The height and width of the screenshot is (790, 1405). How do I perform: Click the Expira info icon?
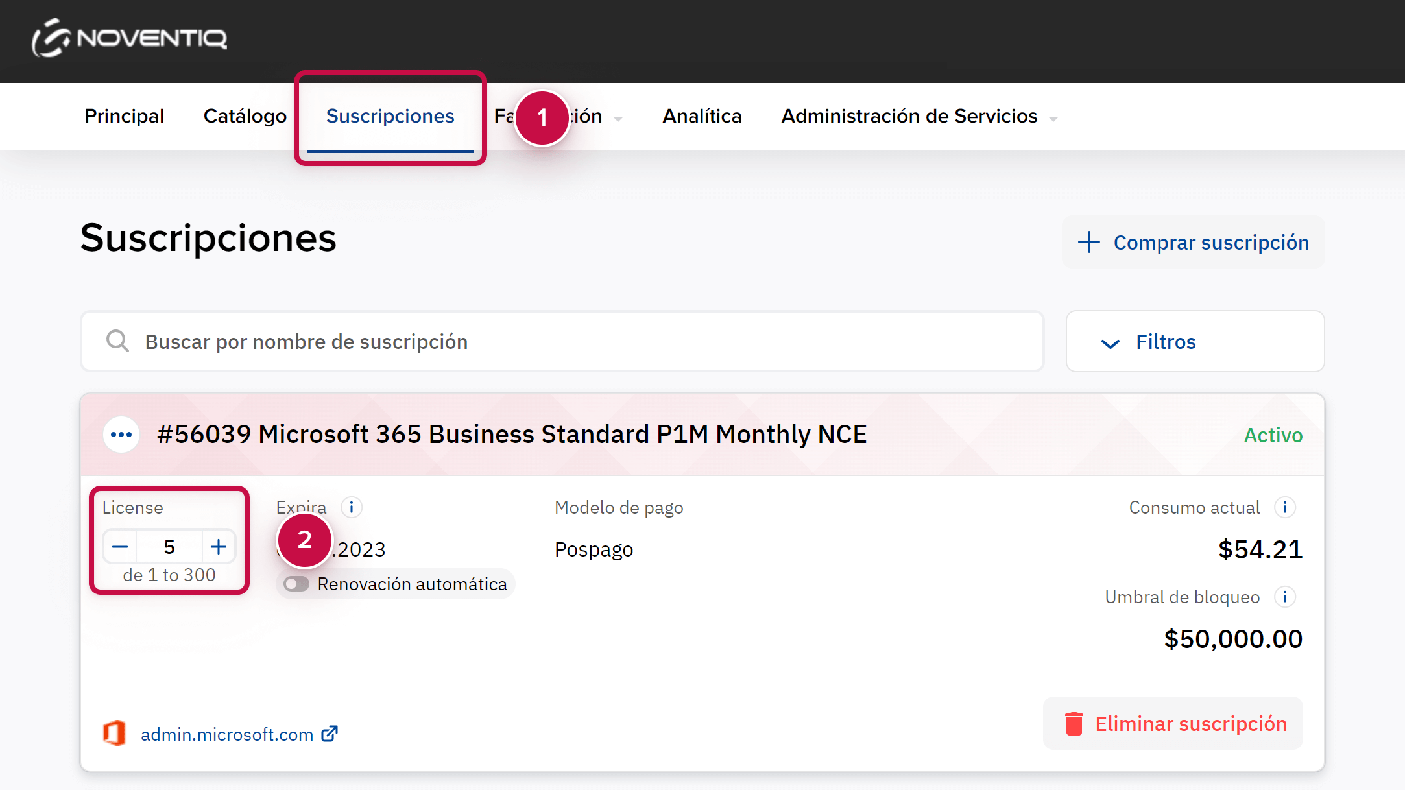point(352,507)
